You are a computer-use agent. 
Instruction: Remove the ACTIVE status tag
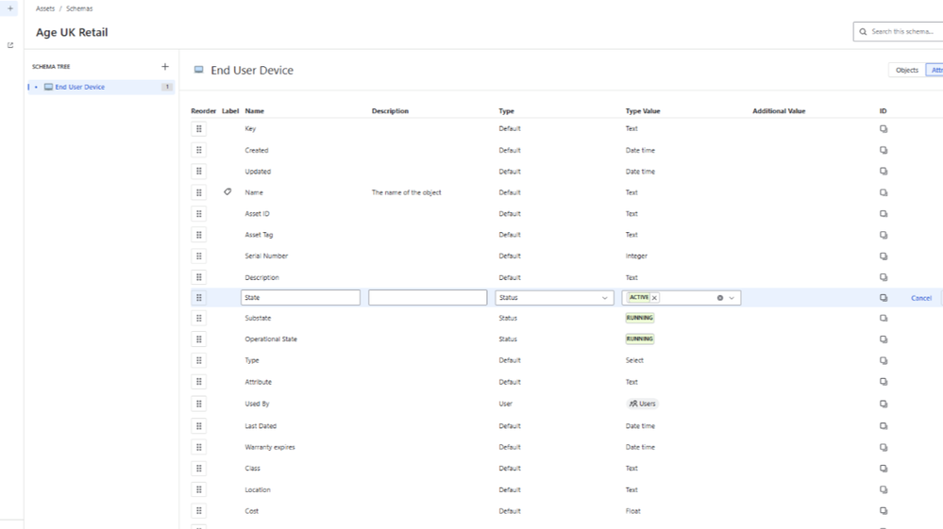(654, 298)
